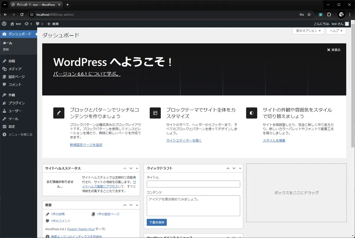Click スタイルを編集 link

[274, 140]
